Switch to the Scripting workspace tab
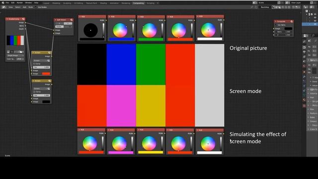 coord(151,3)
